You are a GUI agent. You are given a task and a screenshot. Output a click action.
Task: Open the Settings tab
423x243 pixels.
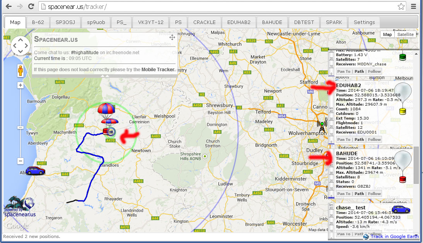(364, 22)
